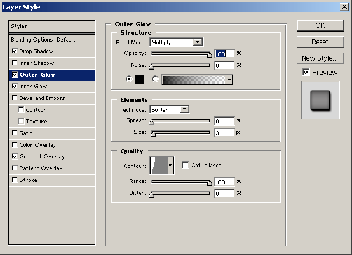Viewport: 352px width, 255px height.
Task: Click the Noise value field
Action: [x=225, y=66]
